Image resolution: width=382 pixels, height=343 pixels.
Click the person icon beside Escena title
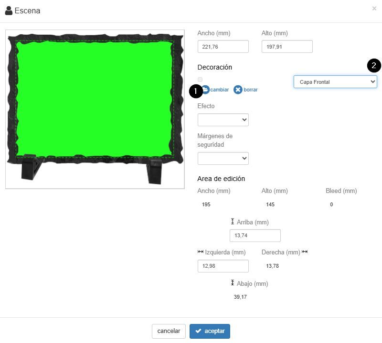[x=9, y=10]
